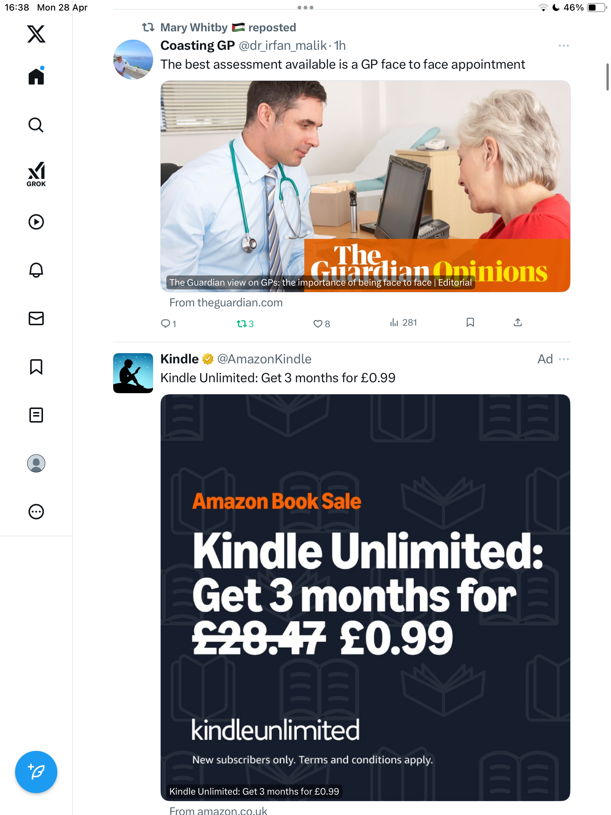Open Bookmarks in the sidebar

(x=36, y=367)
